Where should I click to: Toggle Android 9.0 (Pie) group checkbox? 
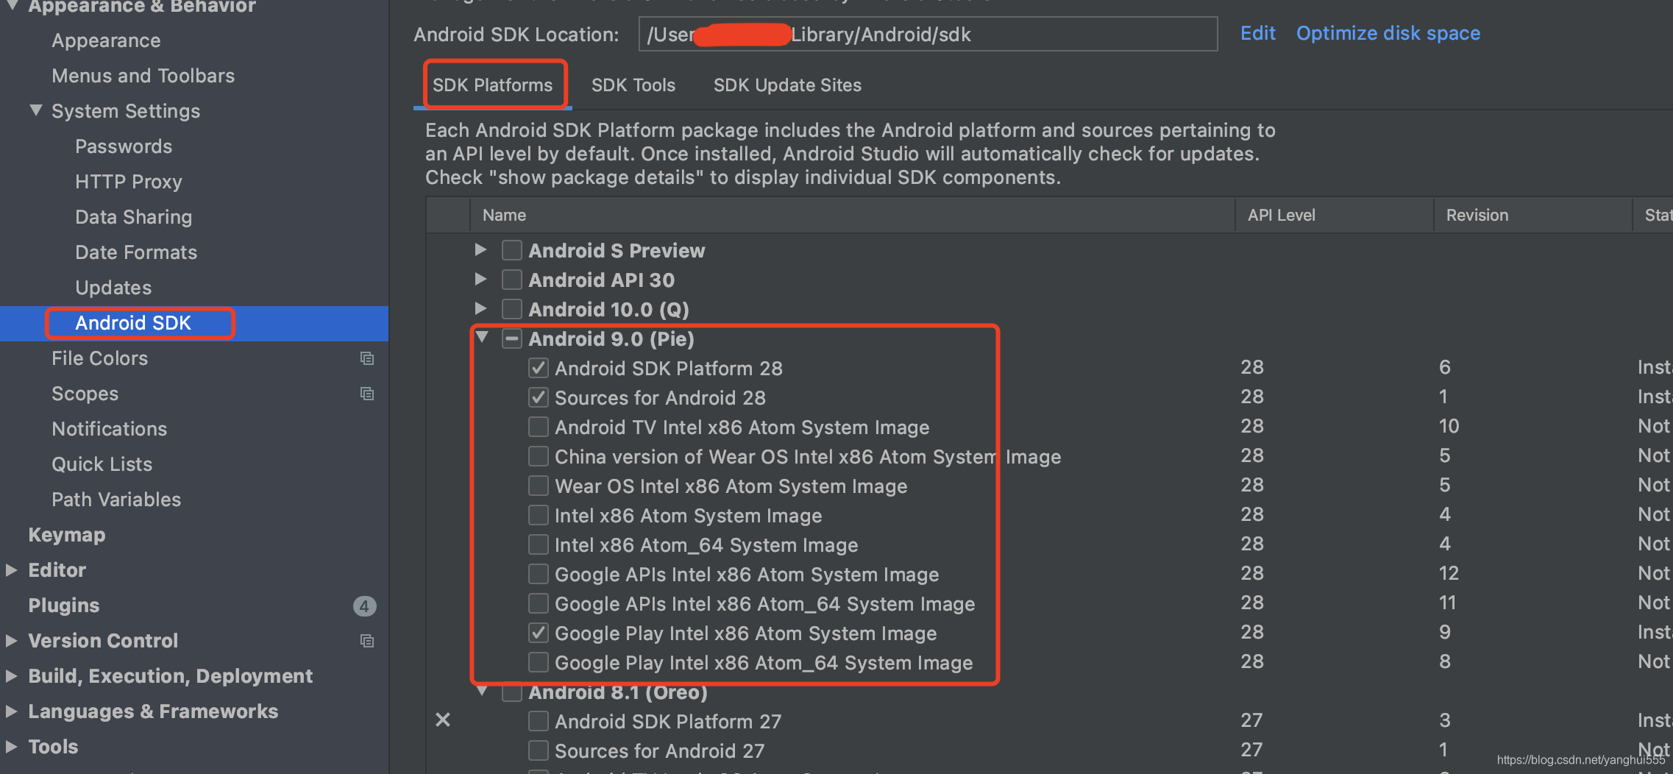512,338
